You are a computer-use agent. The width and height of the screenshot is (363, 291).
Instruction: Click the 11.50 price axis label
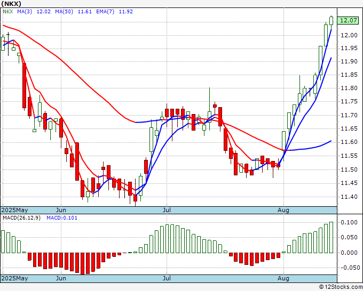[349, 169]
